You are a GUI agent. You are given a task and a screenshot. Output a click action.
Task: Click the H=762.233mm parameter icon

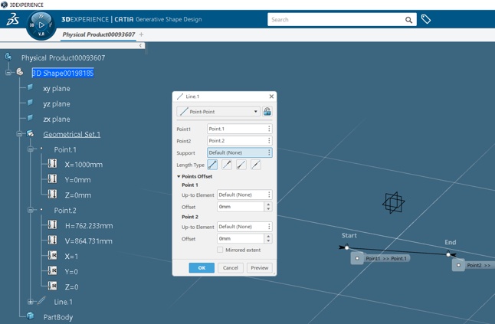point(52,224)
